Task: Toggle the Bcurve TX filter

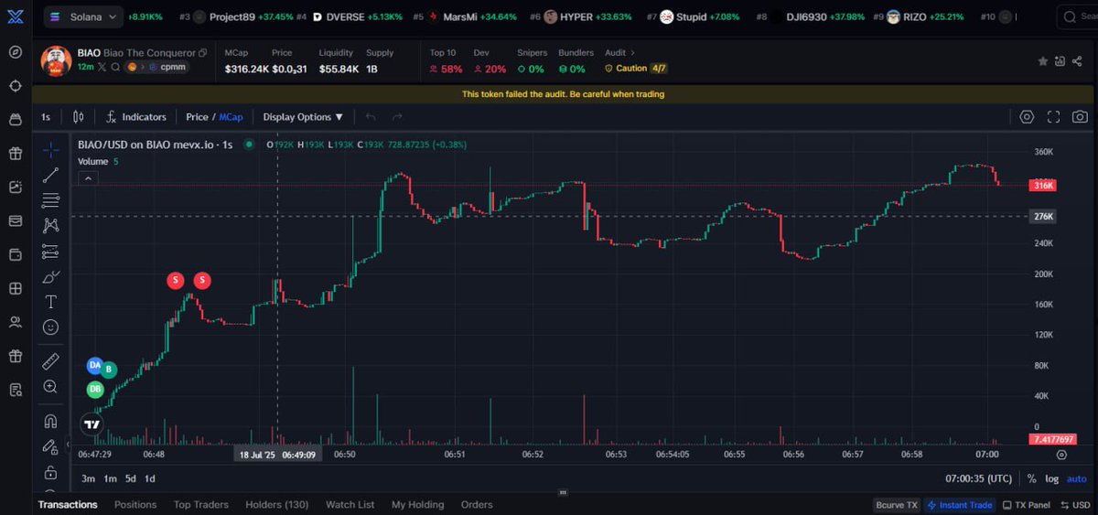Action: click(x=897, y=505)
